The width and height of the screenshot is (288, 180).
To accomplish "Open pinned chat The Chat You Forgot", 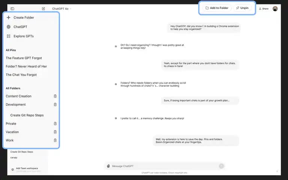I will point(21,75).
